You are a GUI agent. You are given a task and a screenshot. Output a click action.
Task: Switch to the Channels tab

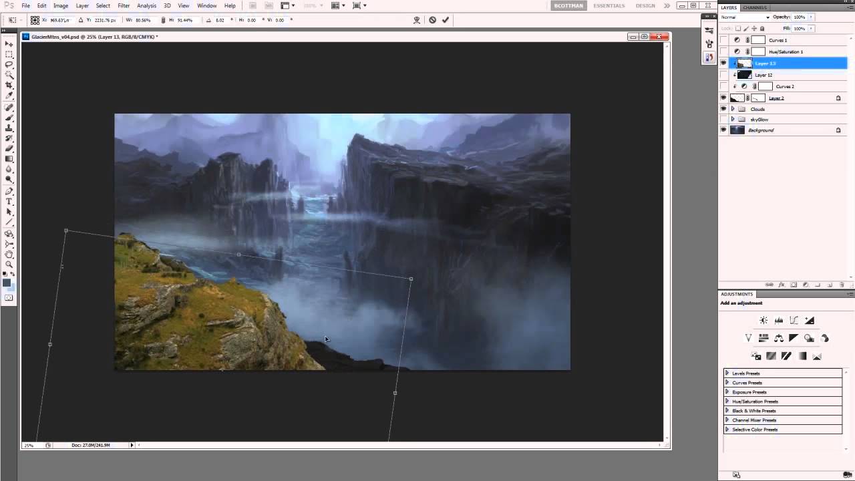(x=755, y=7)
